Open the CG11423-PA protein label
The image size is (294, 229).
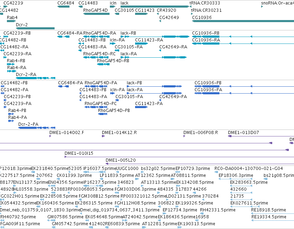click(149, 104)
